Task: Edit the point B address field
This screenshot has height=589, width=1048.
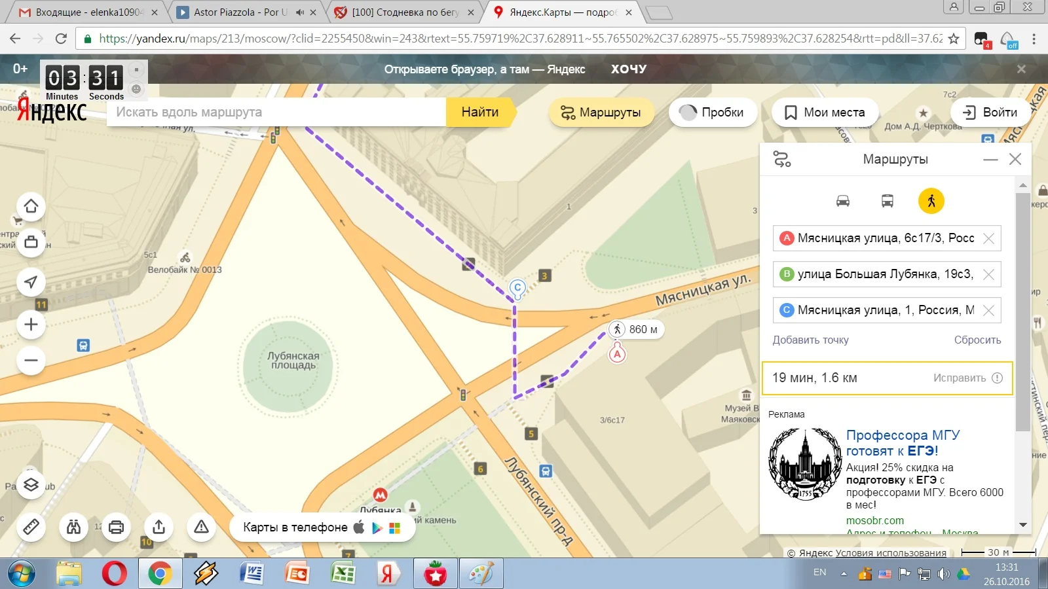Action: (886, 274)
